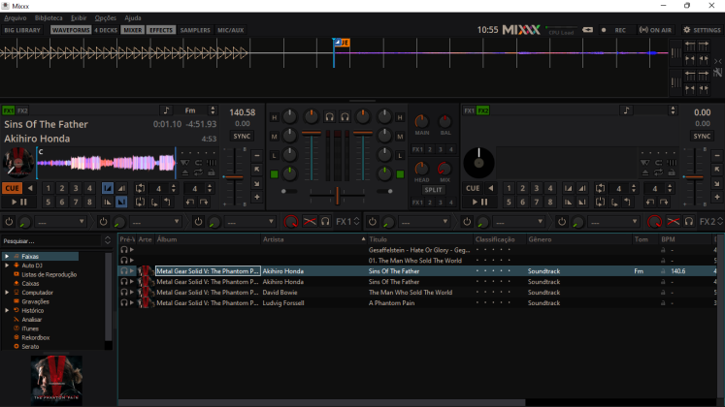Open FX2 first effect selector dropdown
The width and height of the screenshot is (725, 407).
click(424, 222)
